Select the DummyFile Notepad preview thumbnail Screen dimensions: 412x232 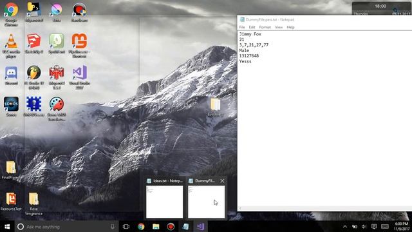click(206, 202)
